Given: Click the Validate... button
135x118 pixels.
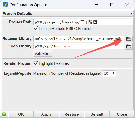Looking at the screenshot, I should point(43,53).
